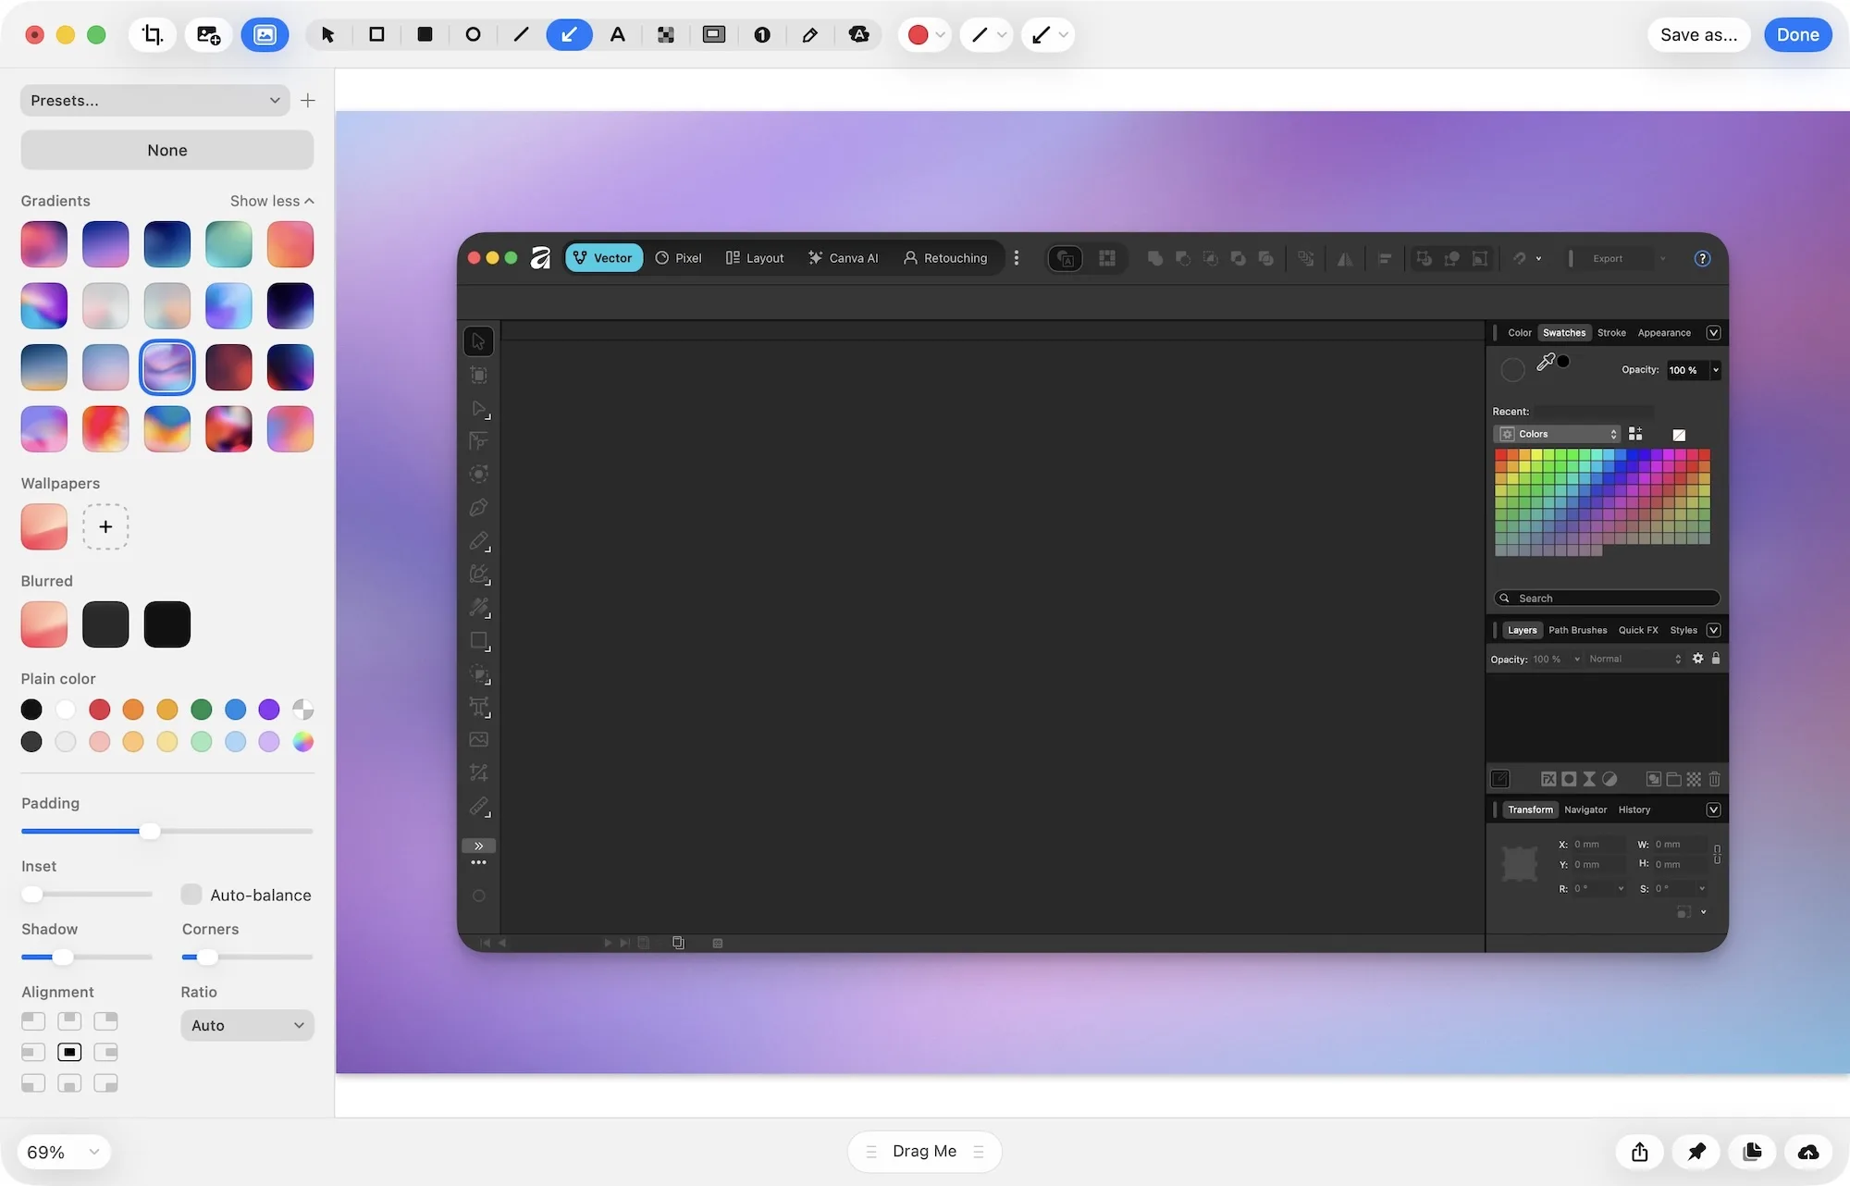
Task: Upload to cloud with cloud icon
Action: 1808,1152
